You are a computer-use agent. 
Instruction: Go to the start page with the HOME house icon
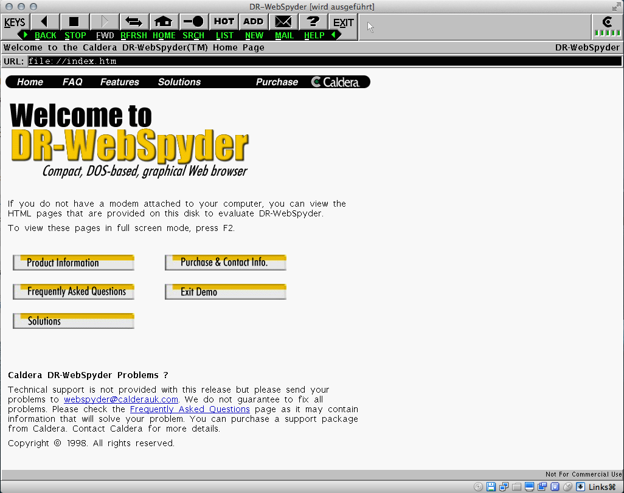[164, 22]
